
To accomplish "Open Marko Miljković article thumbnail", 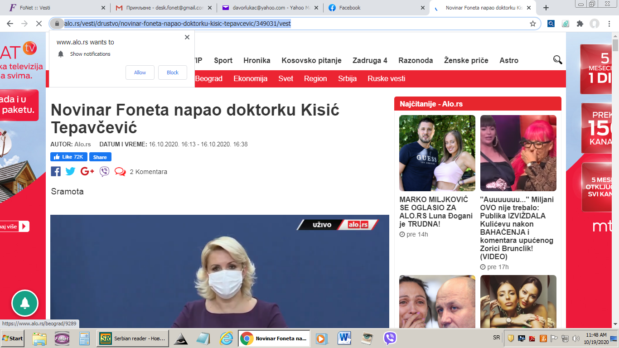I will click(x=437, y=153).
